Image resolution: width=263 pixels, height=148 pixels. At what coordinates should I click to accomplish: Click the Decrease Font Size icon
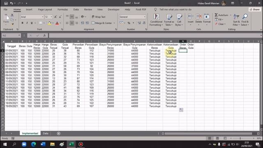click(x=60, y=17)
